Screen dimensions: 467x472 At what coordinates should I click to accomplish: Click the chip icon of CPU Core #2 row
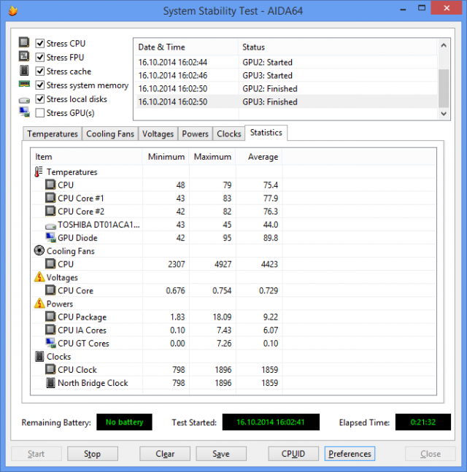click(50, 211)
